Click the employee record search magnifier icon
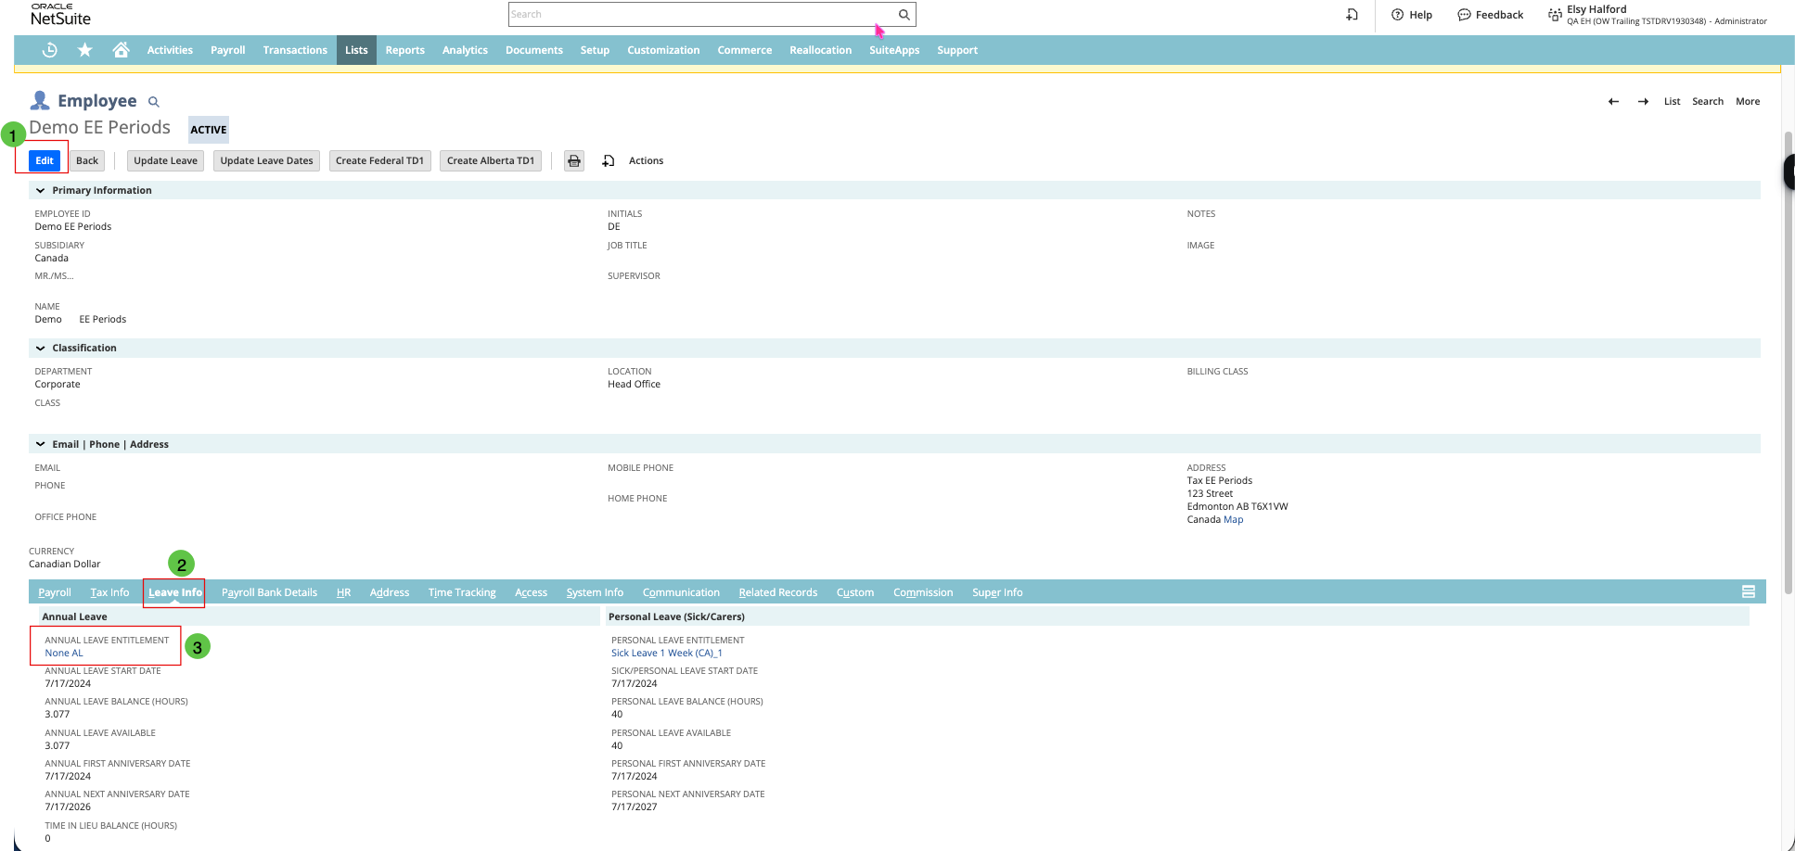Viewport: 1795px width, 851px height. (x=154, y=102)
